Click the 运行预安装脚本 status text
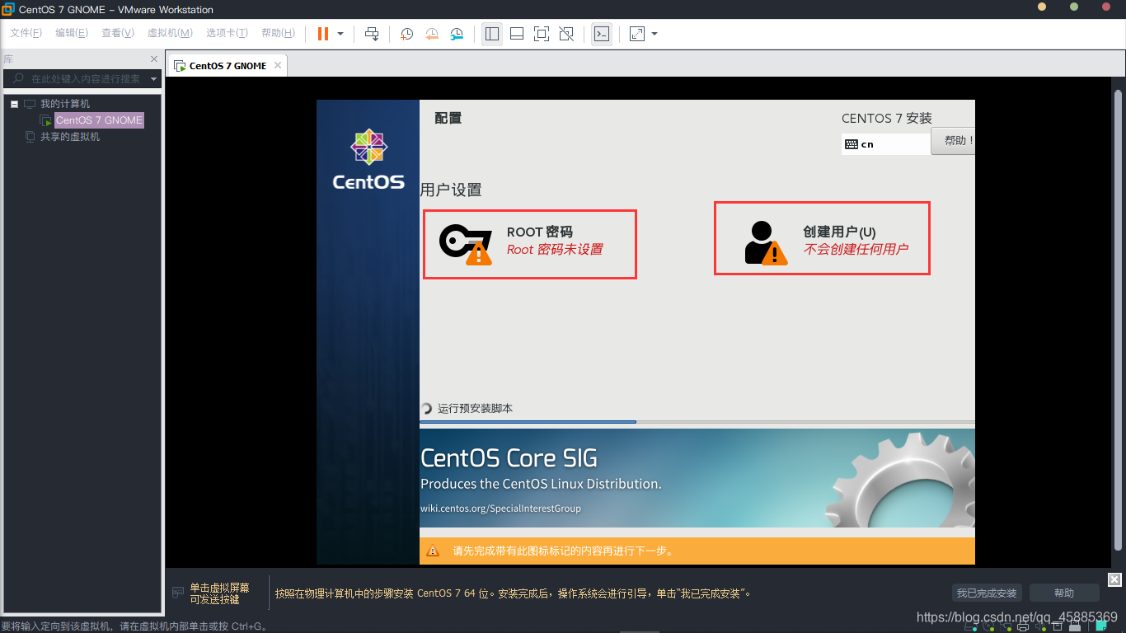 tap(475, 409)
